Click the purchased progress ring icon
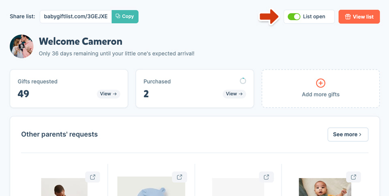The image size is (389, 196). coord(243,81)
